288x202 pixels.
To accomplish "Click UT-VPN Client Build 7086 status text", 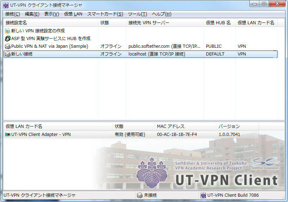I will pyautogui.click(x=233, y=195).
